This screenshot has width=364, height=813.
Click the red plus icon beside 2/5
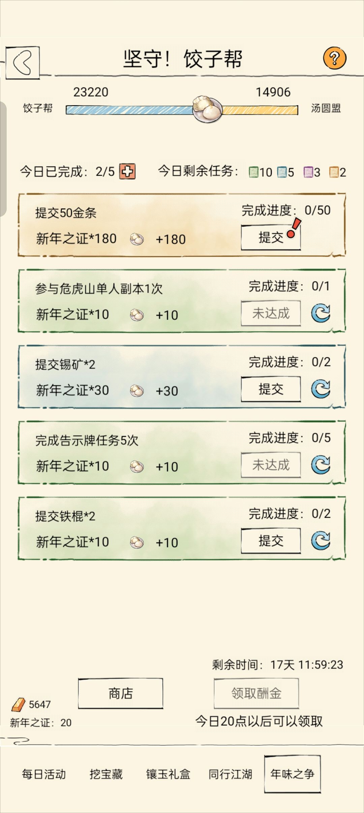(x=127, y=172)
